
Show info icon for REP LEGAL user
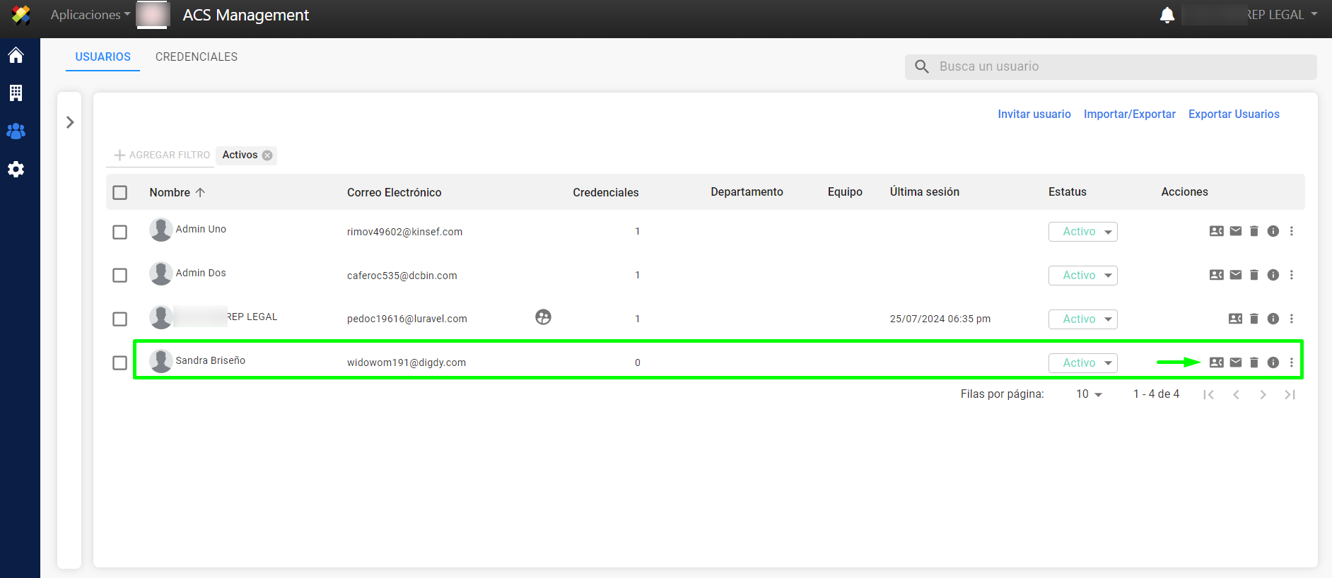tap(1273, 319)
